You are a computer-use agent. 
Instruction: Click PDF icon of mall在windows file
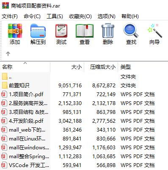click(x=4, y=147)
